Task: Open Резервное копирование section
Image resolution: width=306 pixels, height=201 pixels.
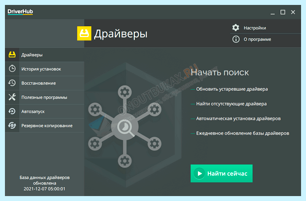Action: 45,125
